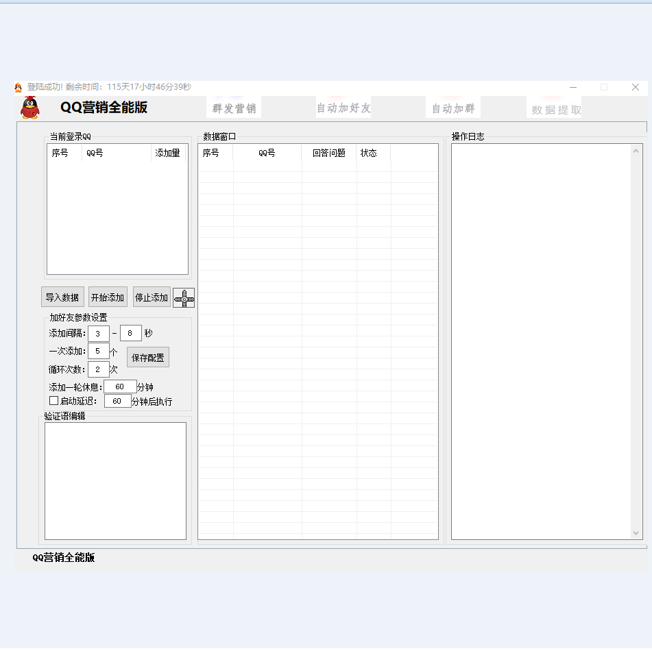Switch to the 自动加好友 tab
This screenshot has width=652, height=651.
[x=343, y=108]
